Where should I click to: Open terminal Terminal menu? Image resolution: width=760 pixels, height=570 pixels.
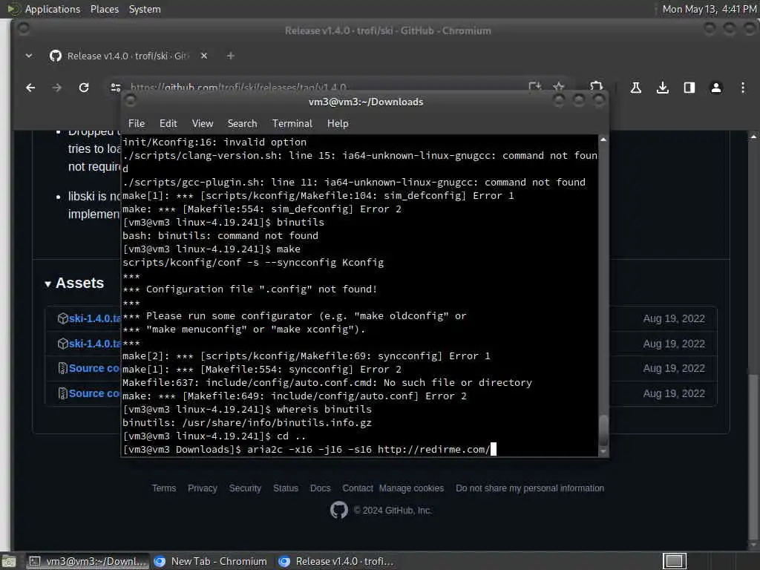click(x=292, y=124)
